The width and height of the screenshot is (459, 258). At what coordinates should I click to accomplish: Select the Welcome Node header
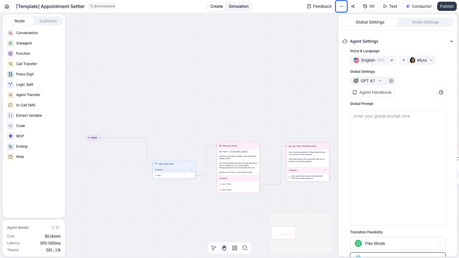pyautogui.click(x=238, y=146)
